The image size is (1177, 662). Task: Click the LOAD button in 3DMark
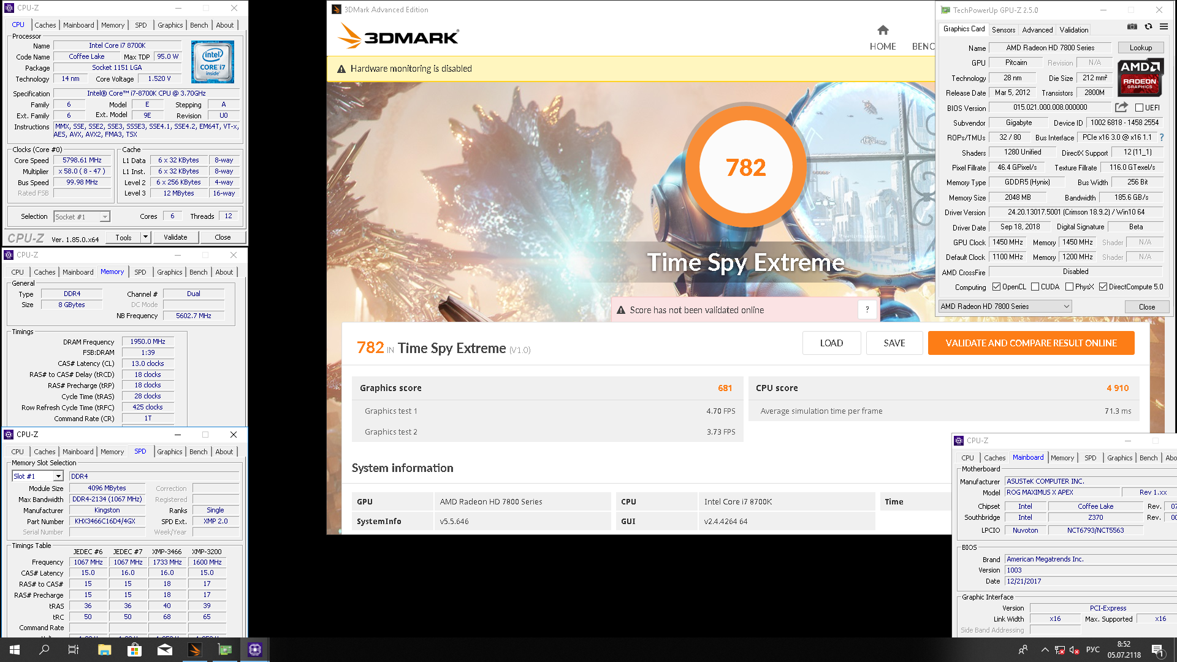[831, 343]
